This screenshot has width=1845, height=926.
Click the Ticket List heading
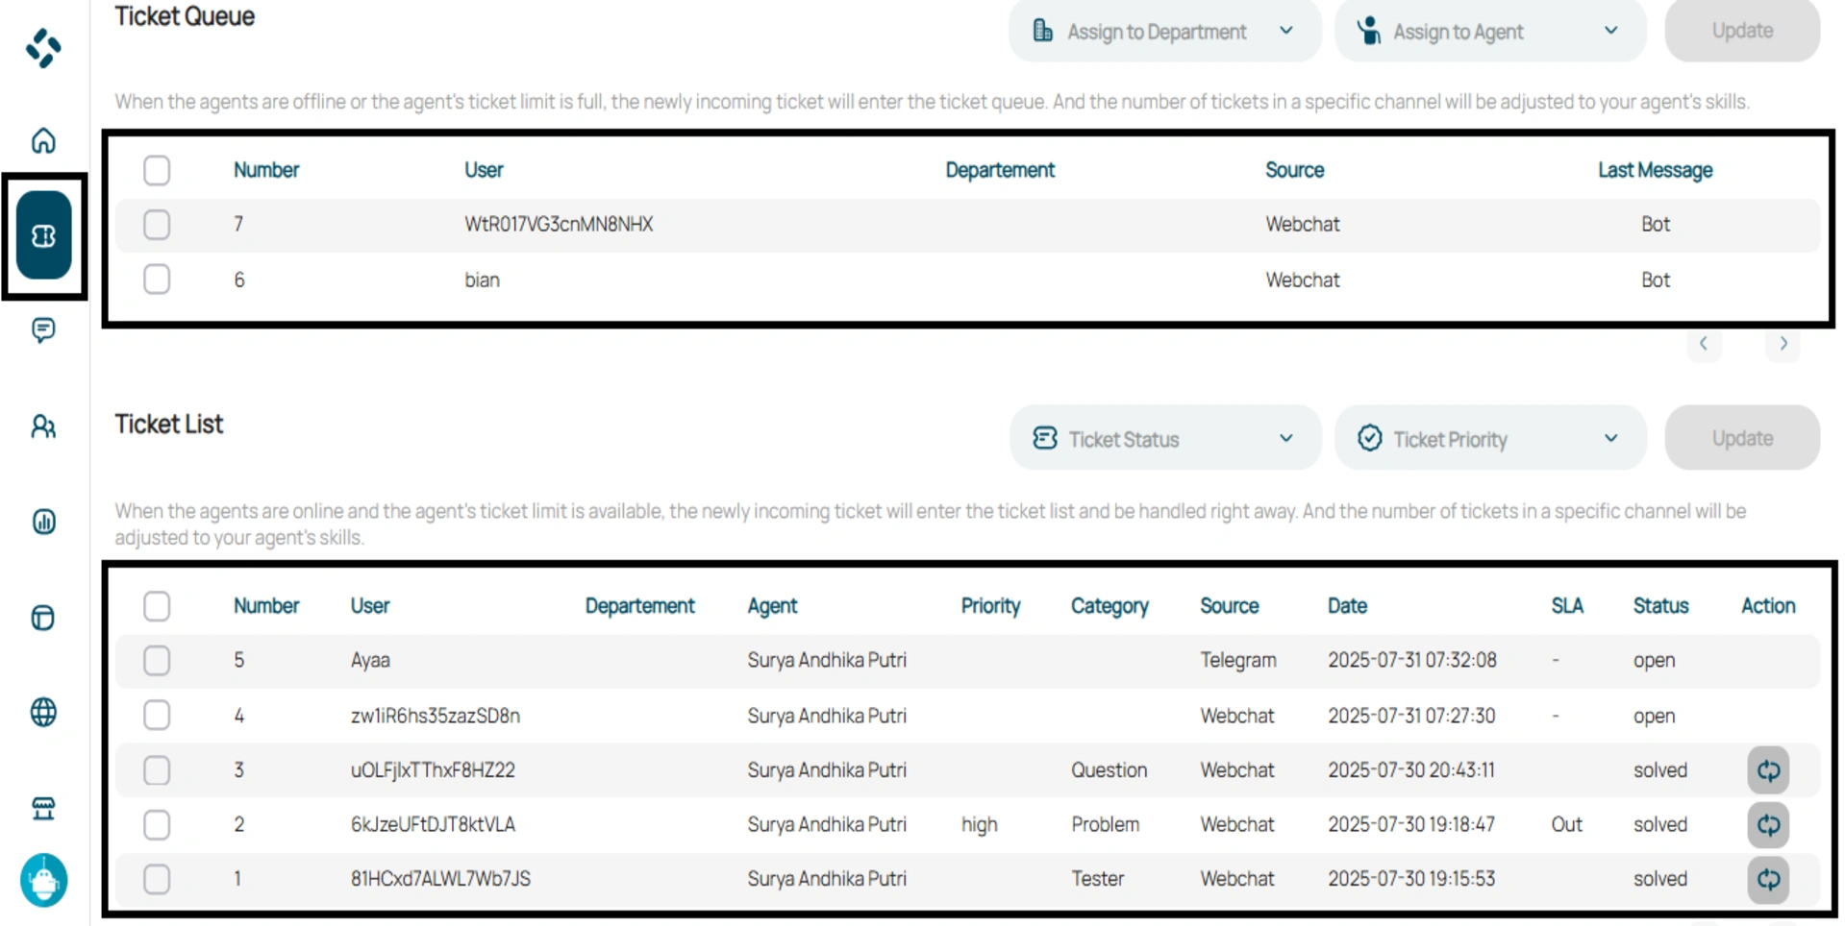coord(169,425)
